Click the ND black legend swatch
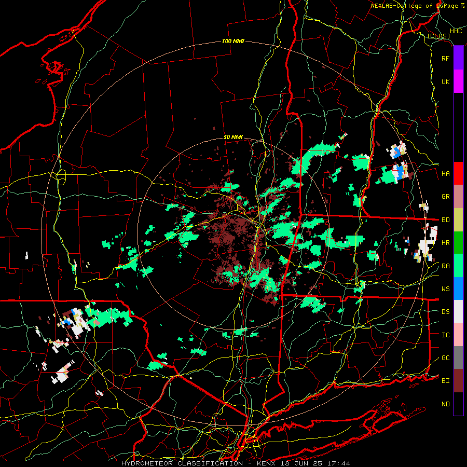The image size is (467, 467). 458,404
